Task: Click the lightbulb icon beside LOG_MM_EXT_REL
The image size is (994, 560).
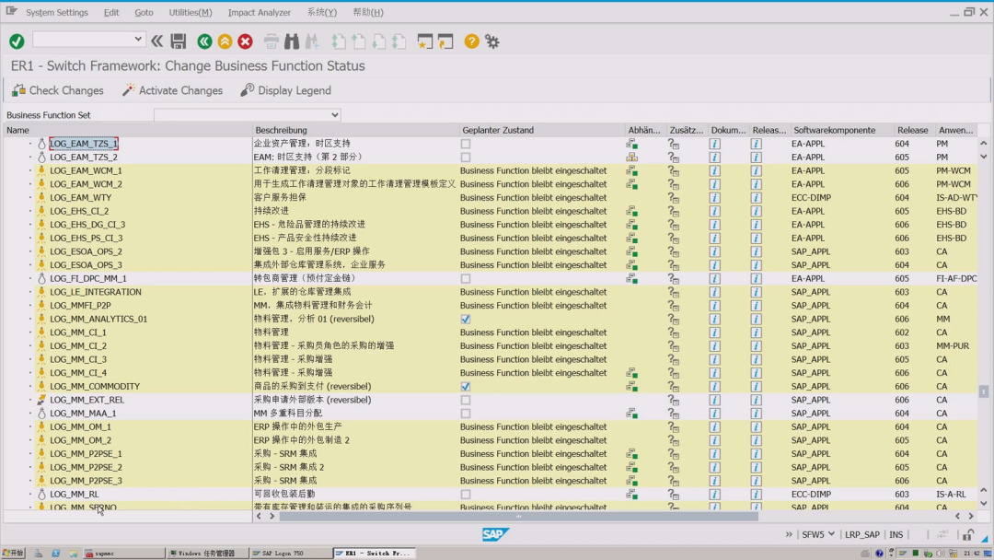Action: [x=41, y=400]
